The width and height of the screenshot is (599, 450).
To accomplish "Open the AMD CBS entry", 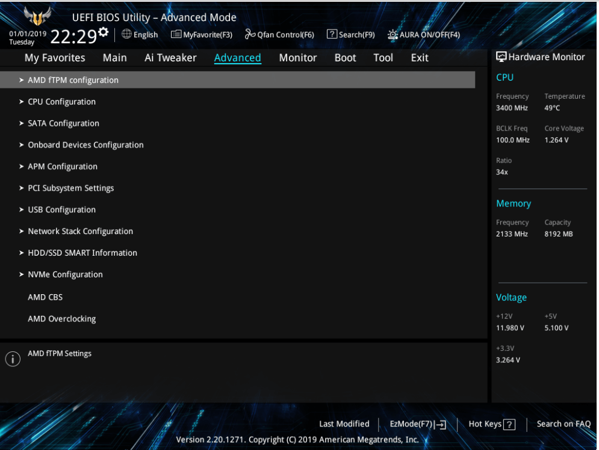I will (45, 297).
